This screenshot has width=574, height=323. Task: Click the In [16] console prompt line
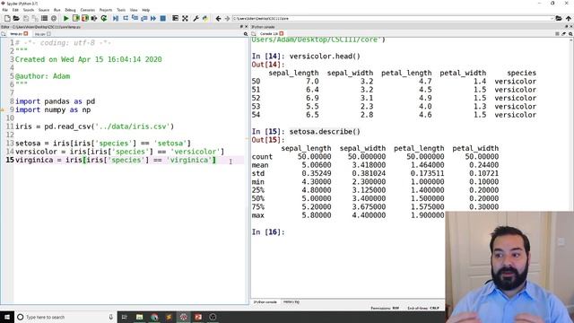[268, 232]
